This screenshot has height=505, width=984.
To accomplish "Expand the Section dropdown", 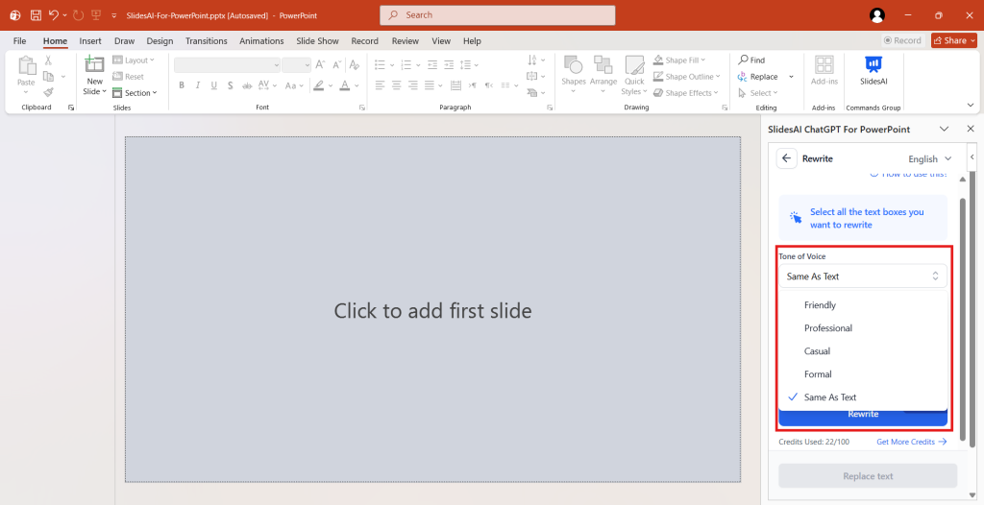I will coord(135,93).
